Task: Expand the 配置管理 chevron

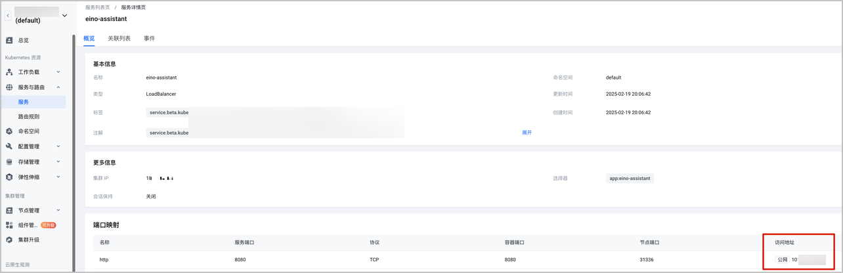Action: [58, 146]
